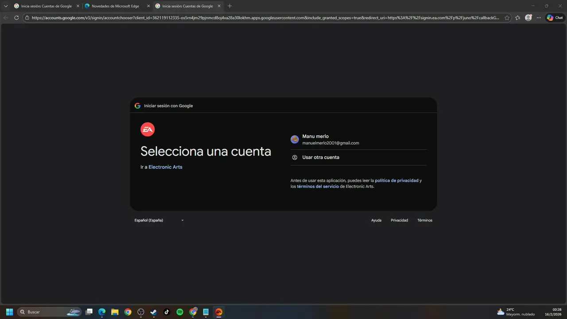The height and width of the screenshot is (319, 567).
Task: Click Iniciar sesión con Google header text
Action: (x=168, y=106)
